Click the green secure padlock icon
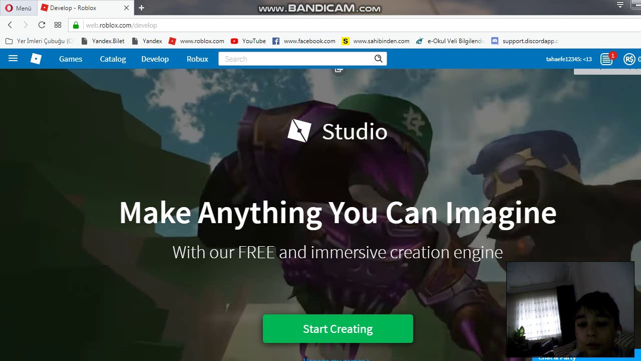Viewport: 641px width, 361px height. (76, 25)
